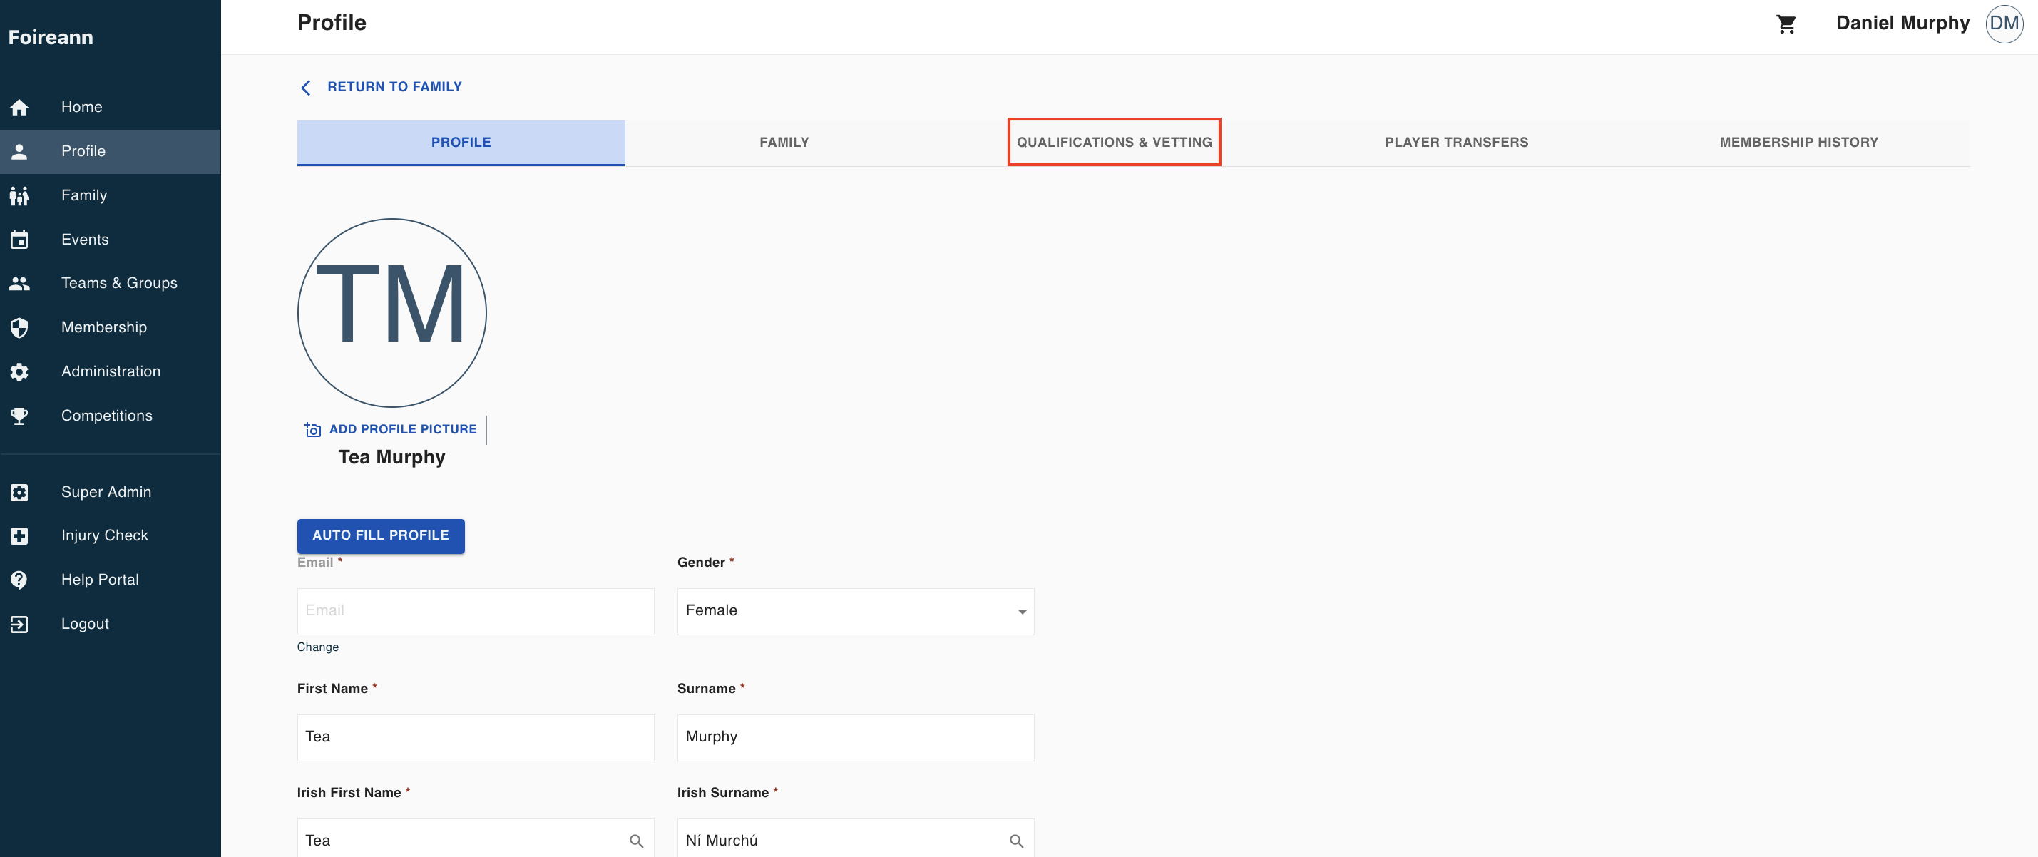Click the Competitions trophy icon in sidebar
Image resolution: width=2038 pixels, height=857 pixels.
(x=20, y=416)
